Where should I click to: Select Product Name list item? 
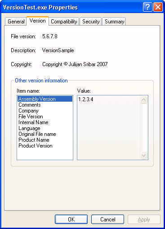[45, 140]
